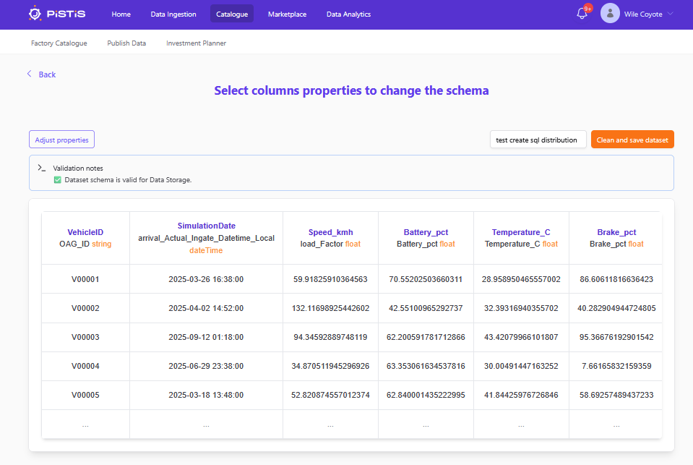Click date 2025-04-02 14:52:00
Screen dimensions: 693x465
206,308
